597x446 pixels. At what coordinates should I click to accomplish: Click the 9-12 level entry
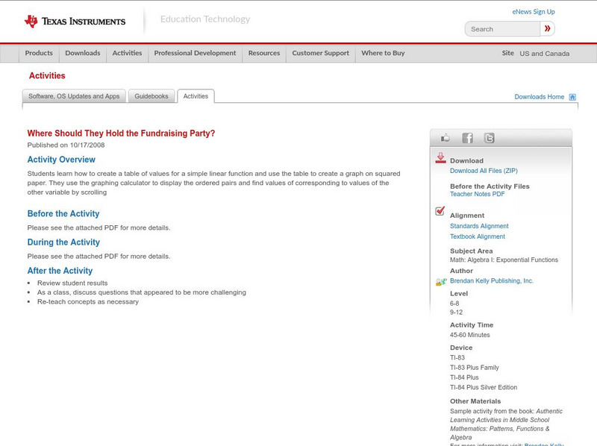(x=456, y=312)
